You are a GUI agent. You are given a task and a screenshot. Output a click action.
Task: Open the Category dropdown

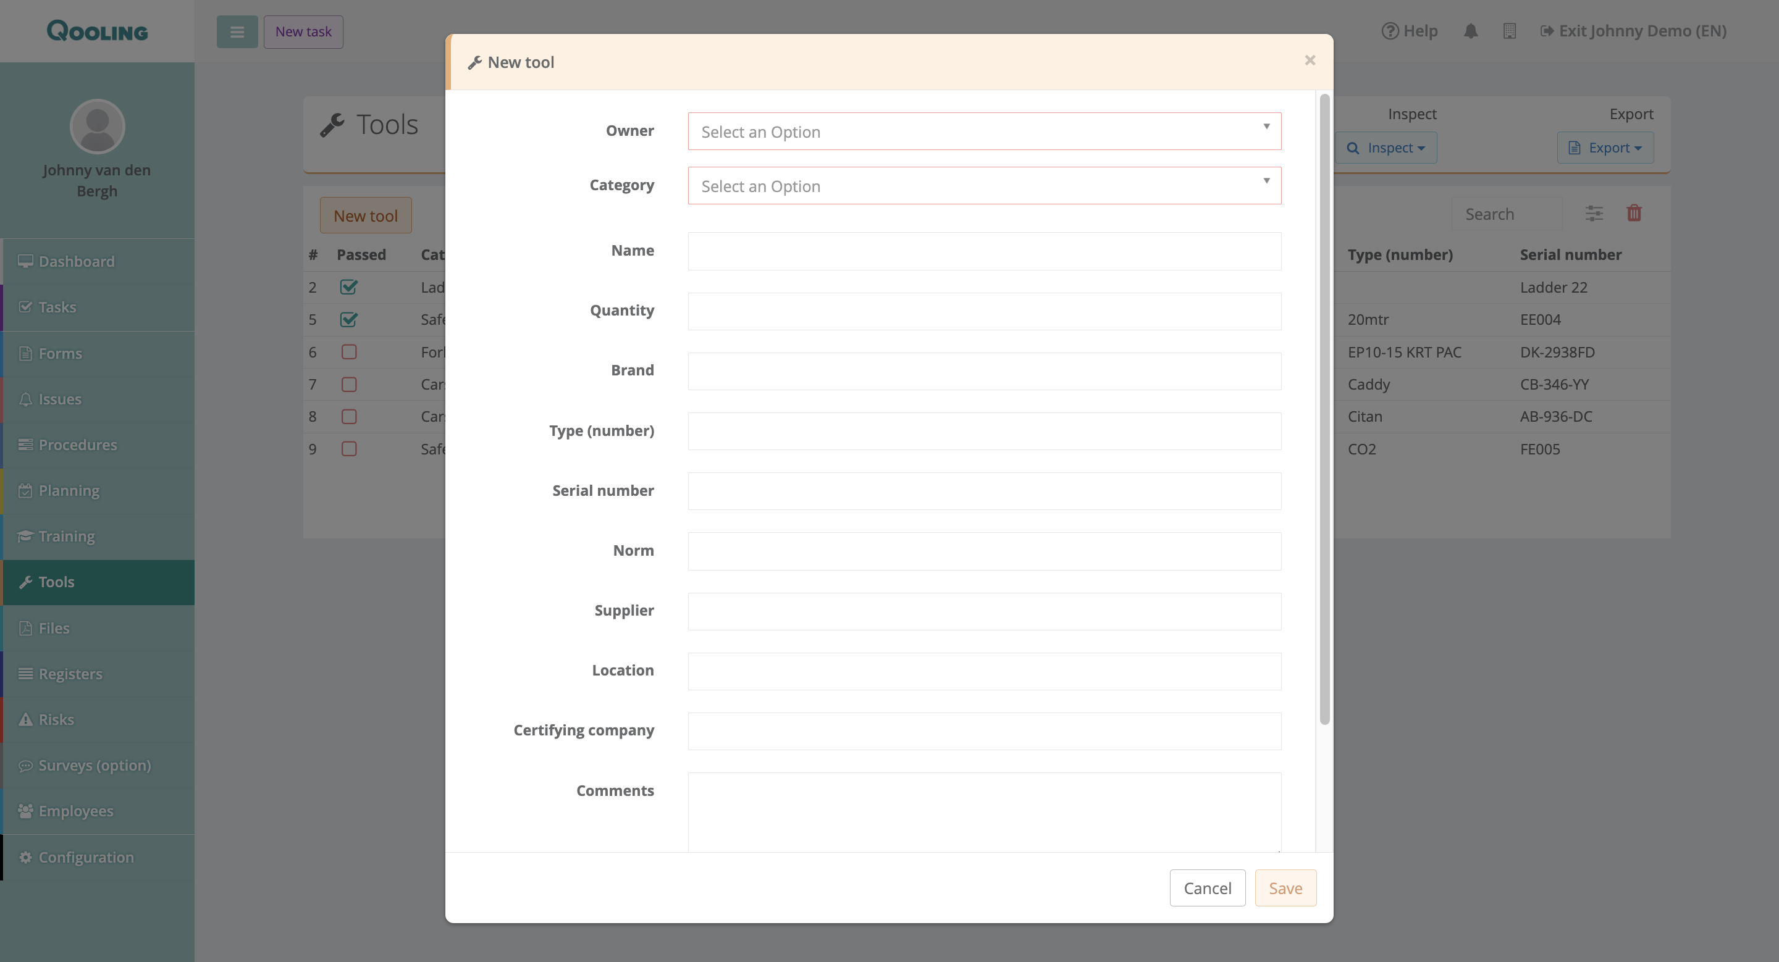tap(983, 186)
